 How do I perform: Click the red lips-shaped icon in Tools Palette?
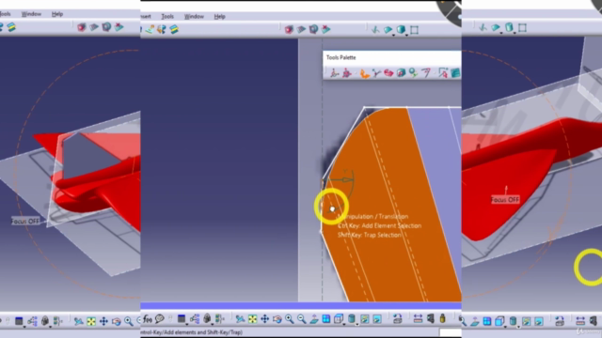click(388, 73)
